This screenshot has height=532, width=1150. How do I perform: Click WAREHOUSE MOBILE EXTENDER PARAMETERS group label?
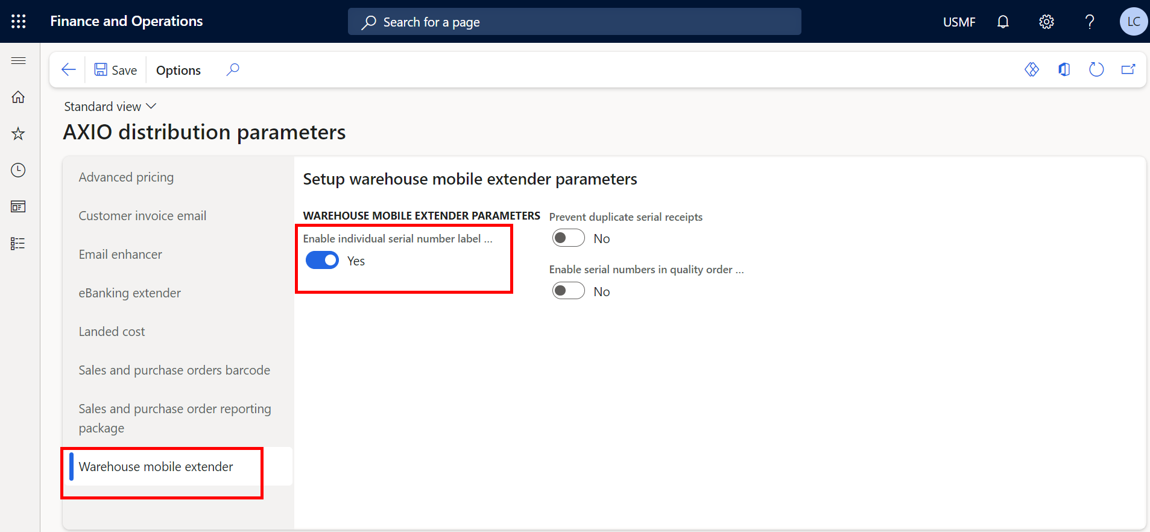point(422,216)
